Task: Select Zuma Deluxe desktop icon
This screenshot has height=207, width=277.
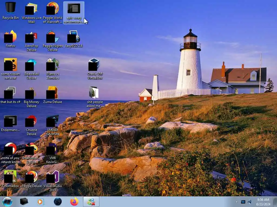Action: pos(53,95)
